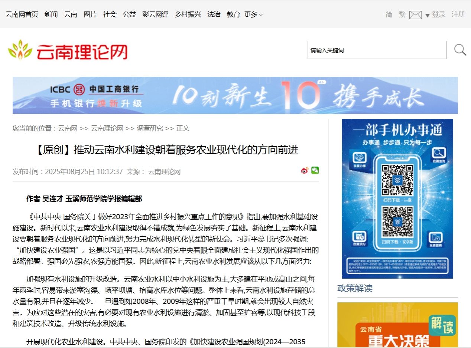Click the 登录 login link
The width and height of the screenshot is (471, 348).
[439, 14]
